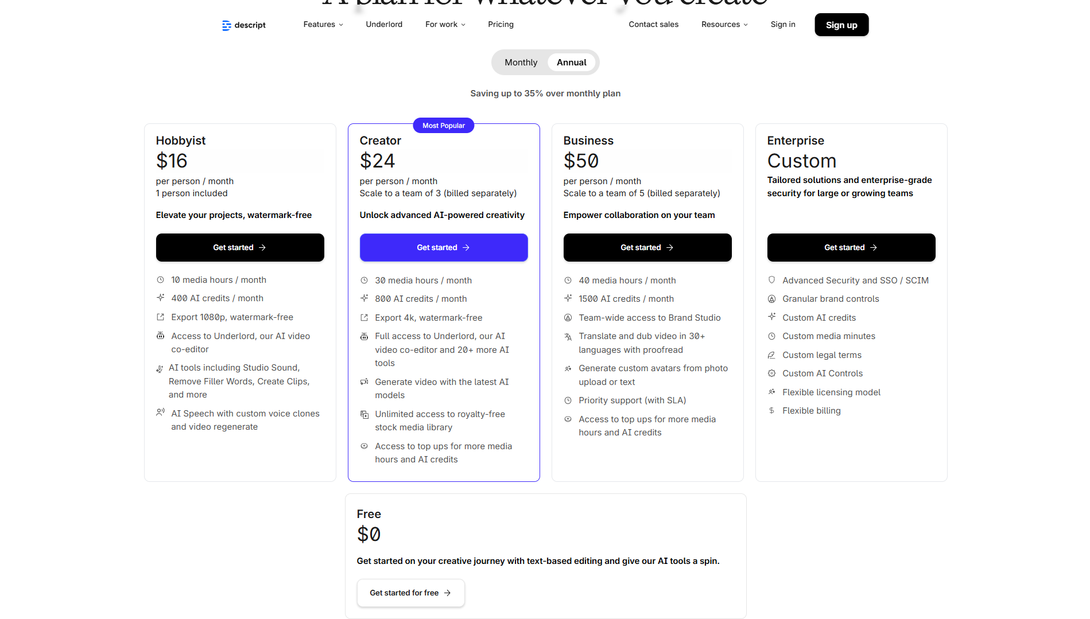Open the Pricing nav item
1090x619 pixels.
tap(501, 25)
